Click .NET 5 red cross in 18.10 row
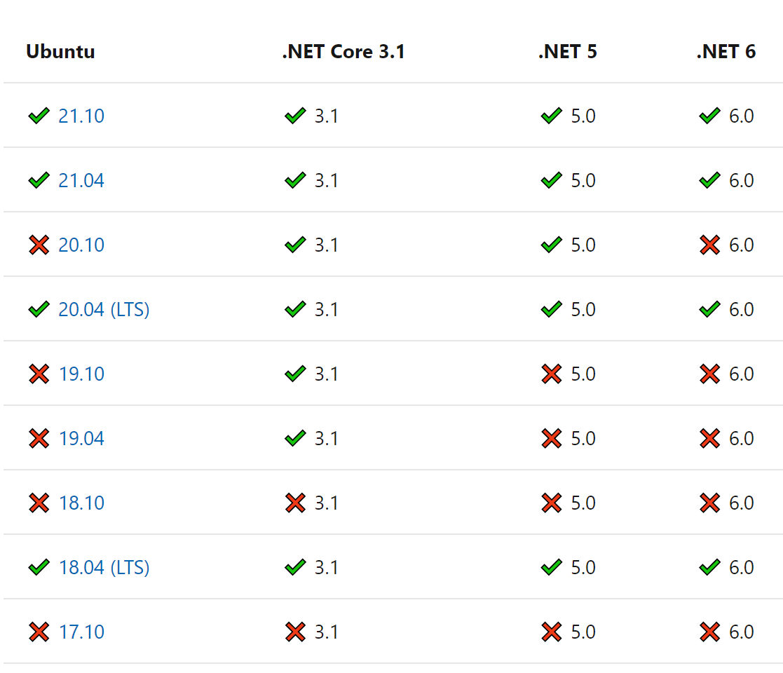This screenshot has width=783, height=673. coord(551,503)
